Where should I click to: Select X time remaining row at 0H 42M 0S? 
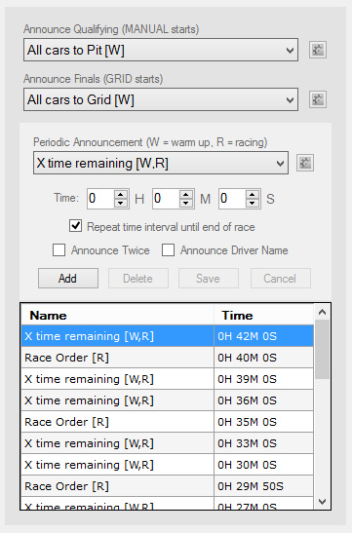point(167,336)
